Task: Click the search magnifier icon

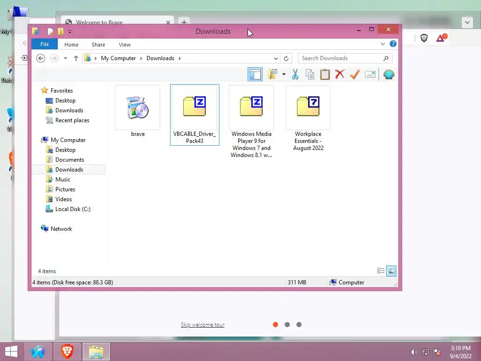Action: [386, 58]
